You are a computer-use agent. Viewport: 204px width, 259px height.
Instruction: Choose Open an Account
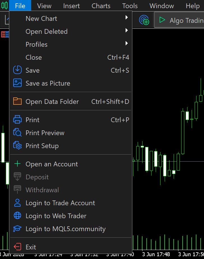point(71,164)
